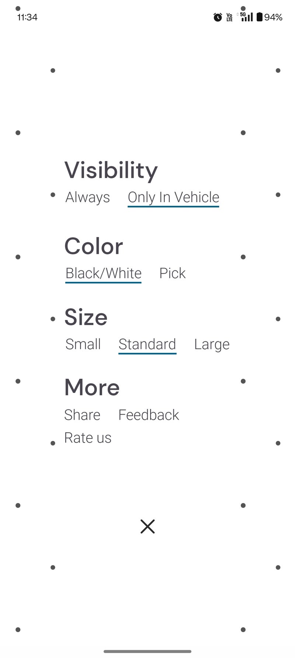Close the settings with the X icon
295x658 pixels.
coord(147,526)
